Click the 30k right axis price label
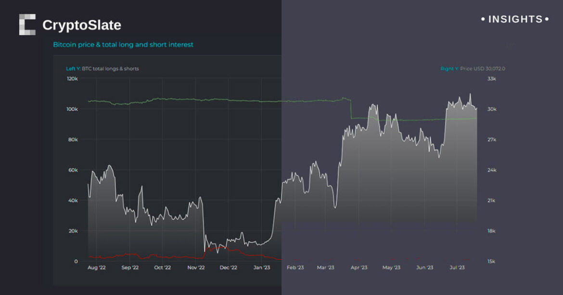This screenshot has height=295, width=563. pos(490,109)
